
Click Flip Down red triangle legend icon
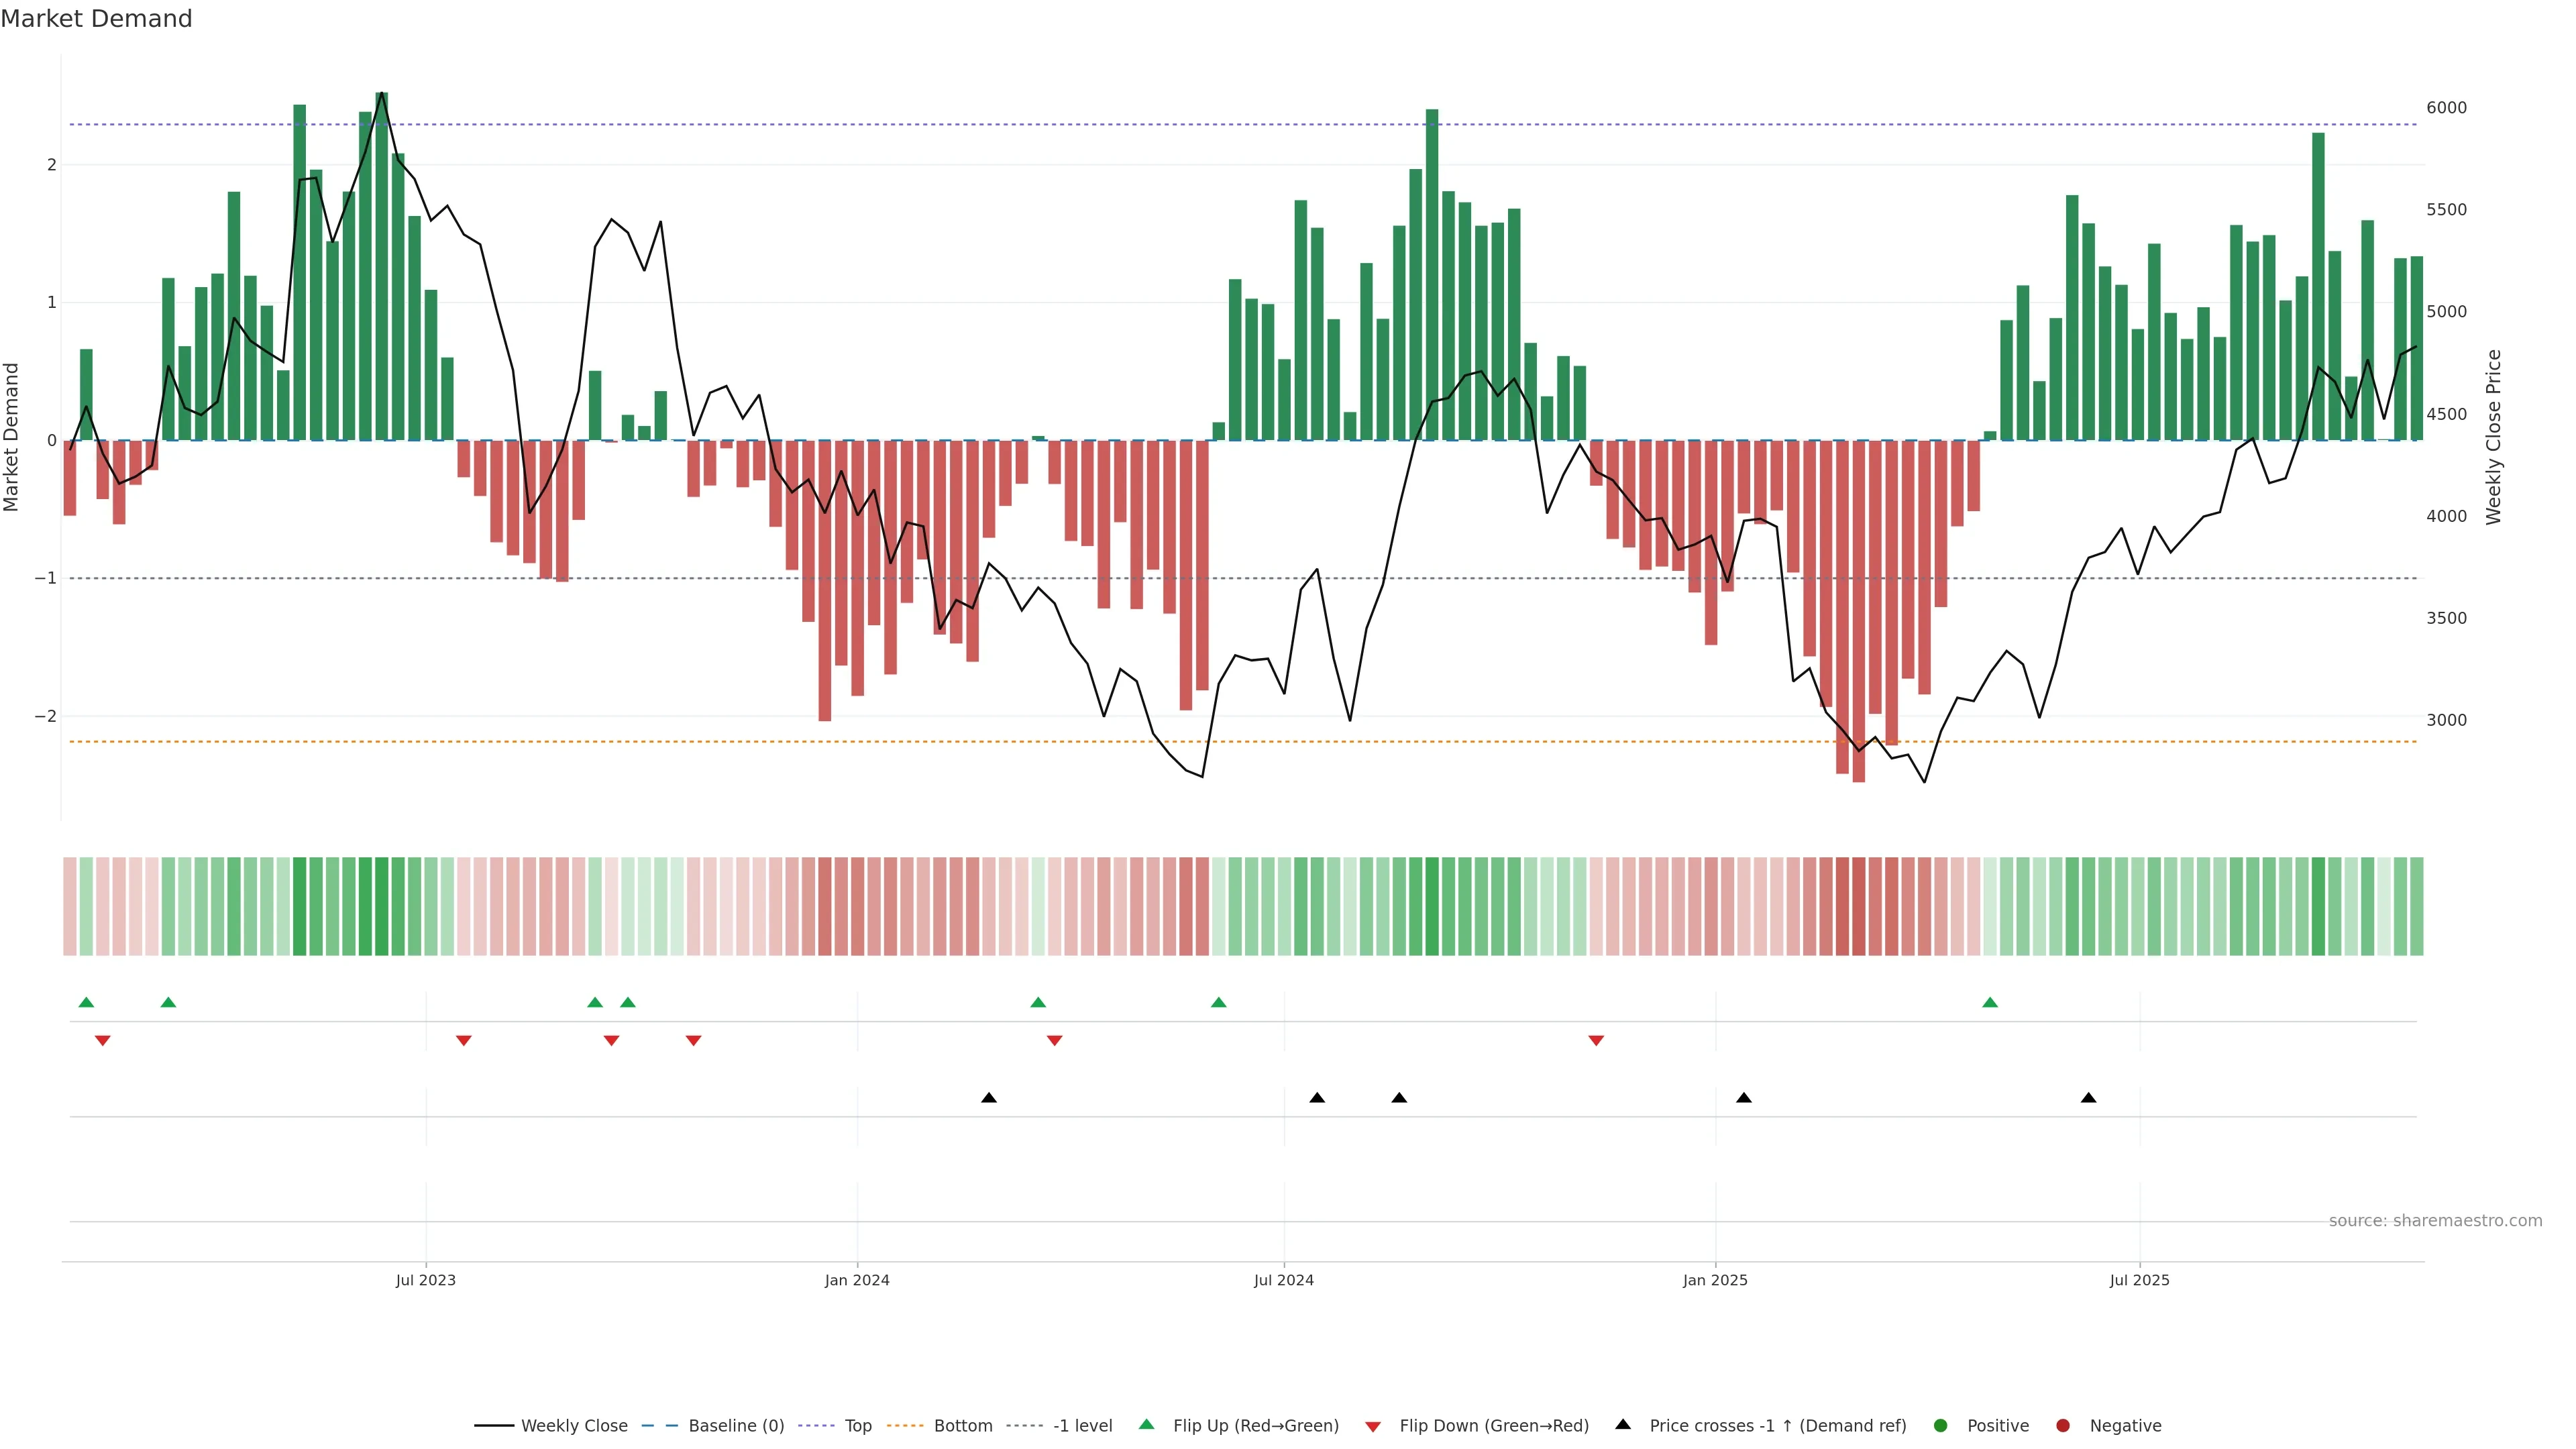coord(1373,1427)
